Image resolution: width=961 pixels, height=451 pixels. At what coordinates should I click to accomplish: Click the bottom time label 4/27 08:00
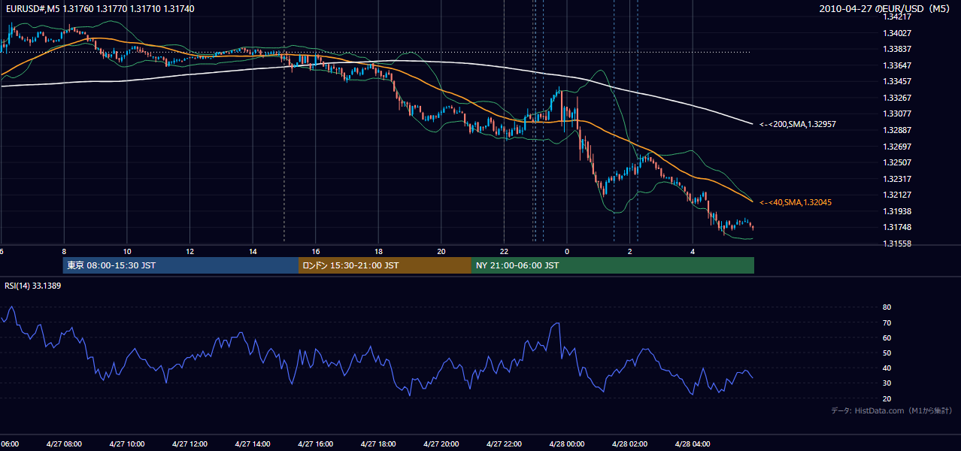click(63, 443)
